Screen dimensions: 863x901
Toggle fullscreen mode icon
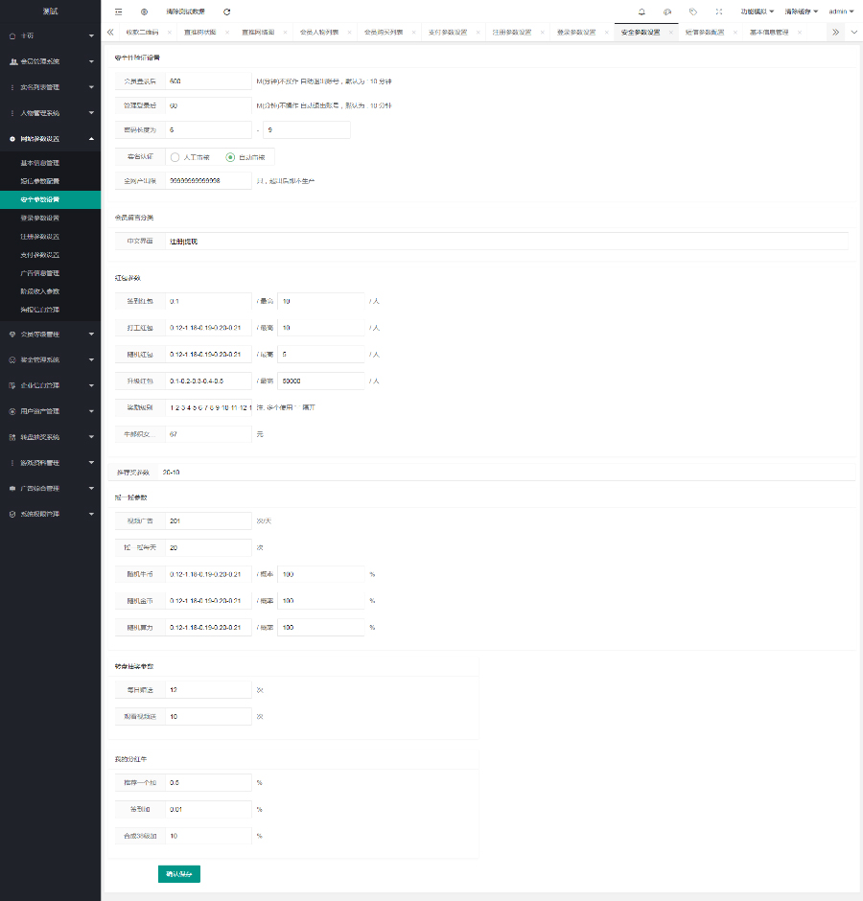(719, 12)
